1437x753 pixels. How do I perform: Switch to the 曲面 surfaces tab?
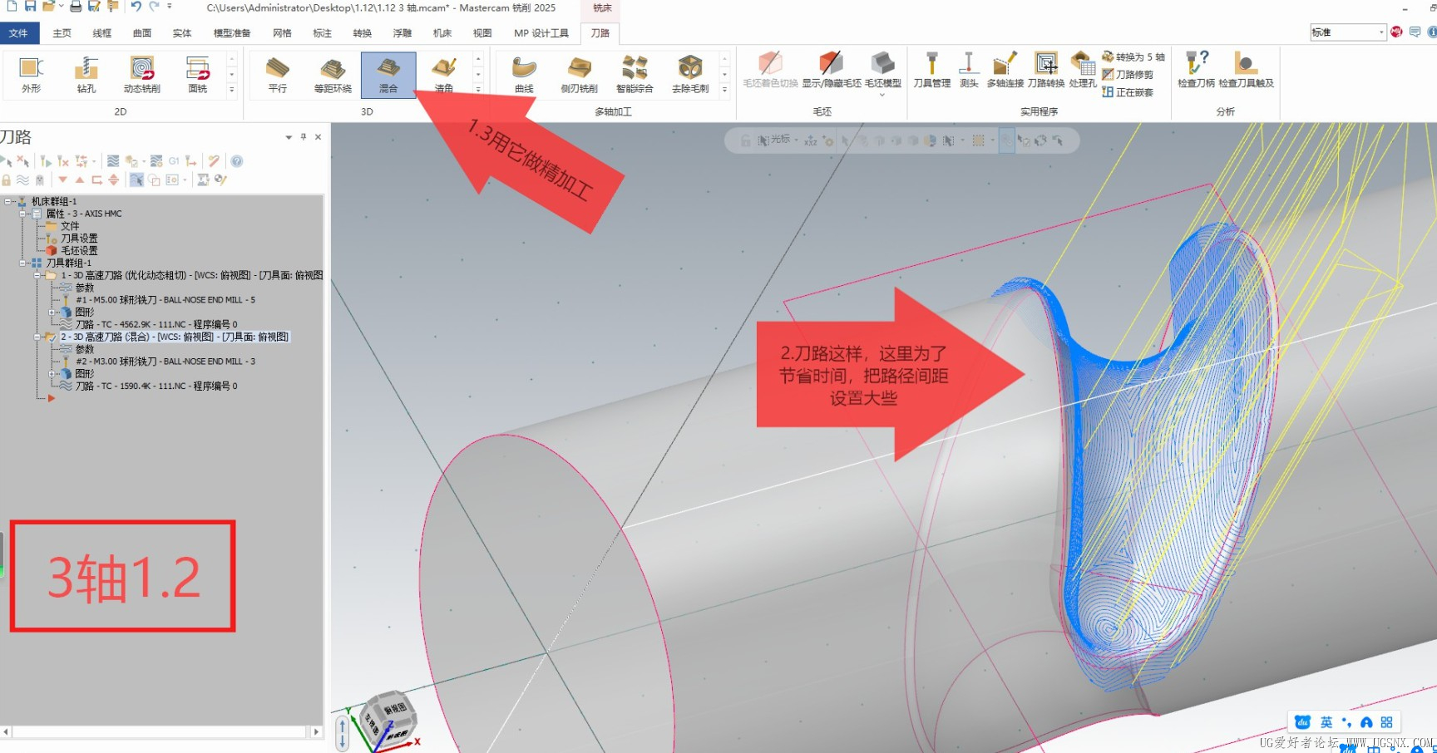click(142, 33)
